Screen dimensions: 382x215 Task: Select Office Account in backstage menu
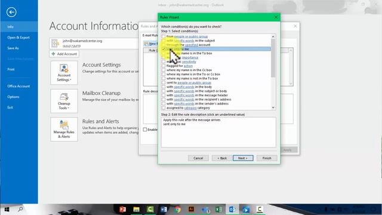[19, 86]
